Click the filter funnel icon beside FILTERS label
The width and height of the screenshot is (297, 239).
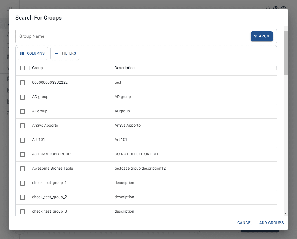click(57, 53)
